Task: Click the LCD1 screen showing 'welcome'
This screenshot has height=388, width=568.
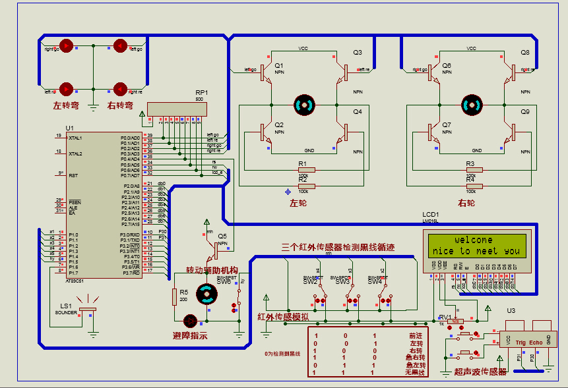Action: click(477, 246)
